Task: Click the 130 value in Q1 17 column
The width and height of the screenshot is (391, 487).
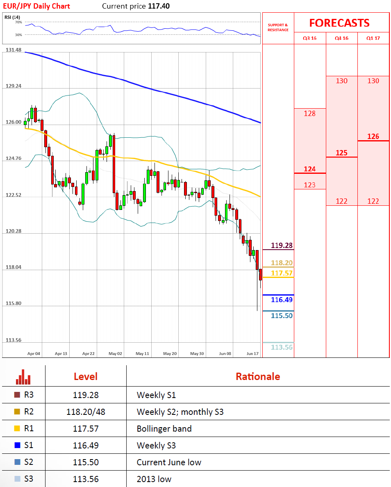Action: coord(373,81)
